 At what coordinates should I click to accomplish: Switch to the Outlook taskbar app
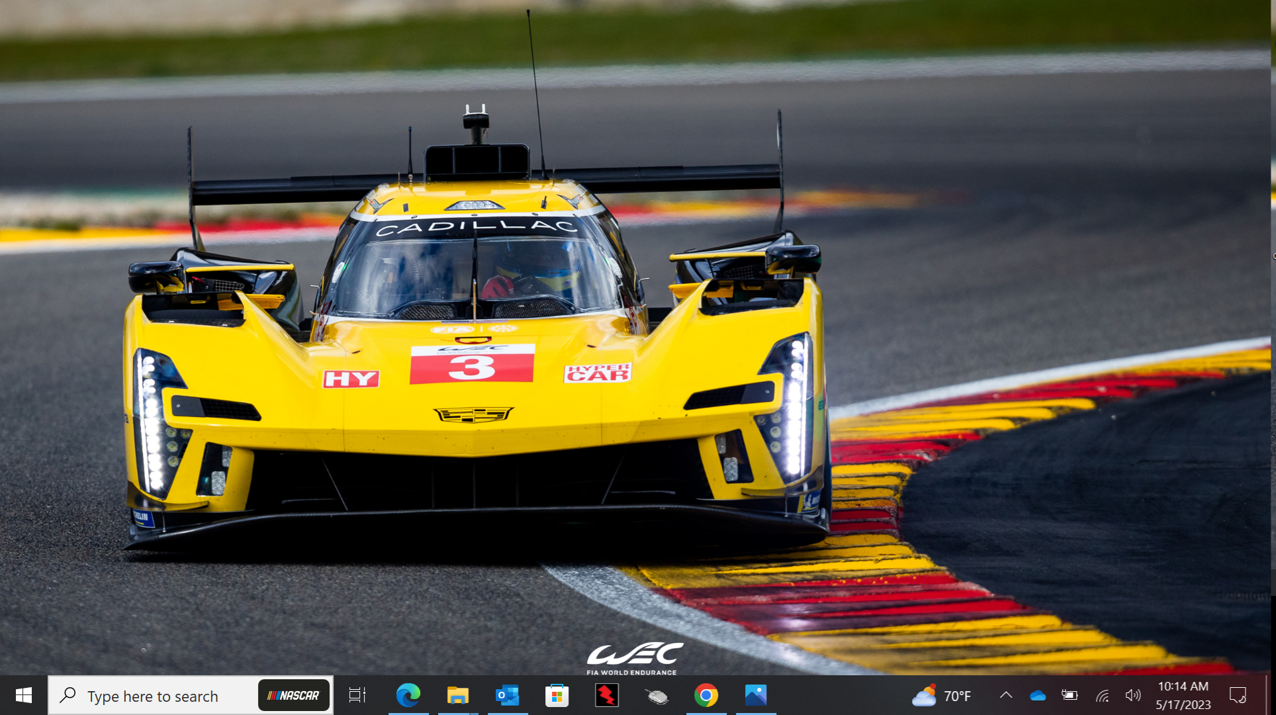pos(507,695)
